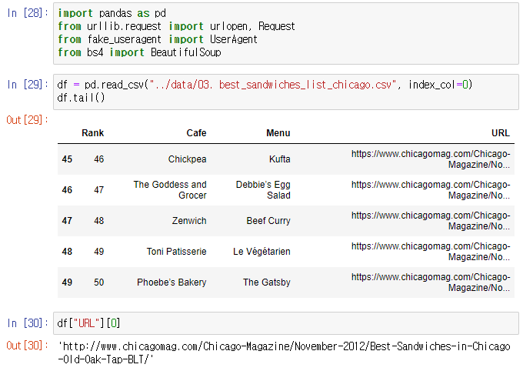Click the URL cell in Chickpea row

[x=431, y=159]
